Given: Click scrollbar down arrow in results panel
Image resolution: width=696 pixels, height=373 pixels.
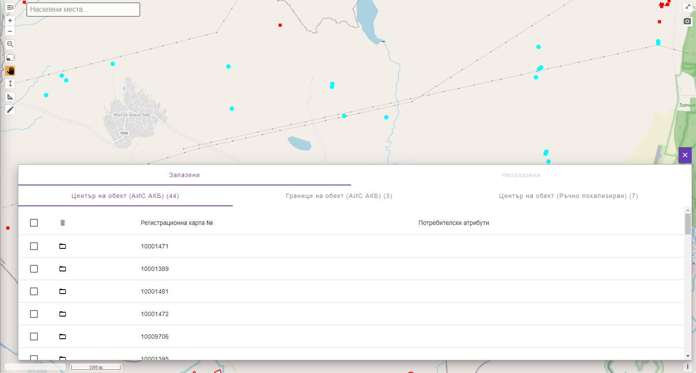Looking at the screenshot, I should coord(688,356).
